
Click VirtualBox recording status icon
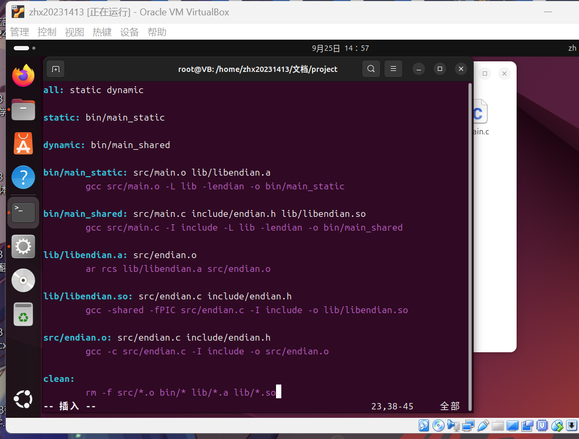(x=527, y=426)
